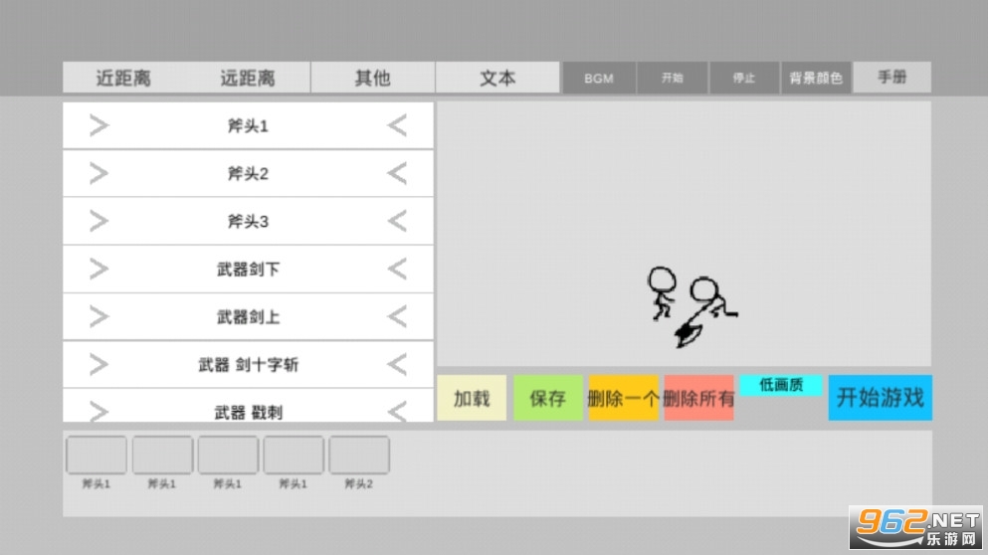Image resolution: width=988 pixels, height=555 pixels.
Task: Click the right-pointing arrow beside 武器剑上
Action: (x=99, y=317)
